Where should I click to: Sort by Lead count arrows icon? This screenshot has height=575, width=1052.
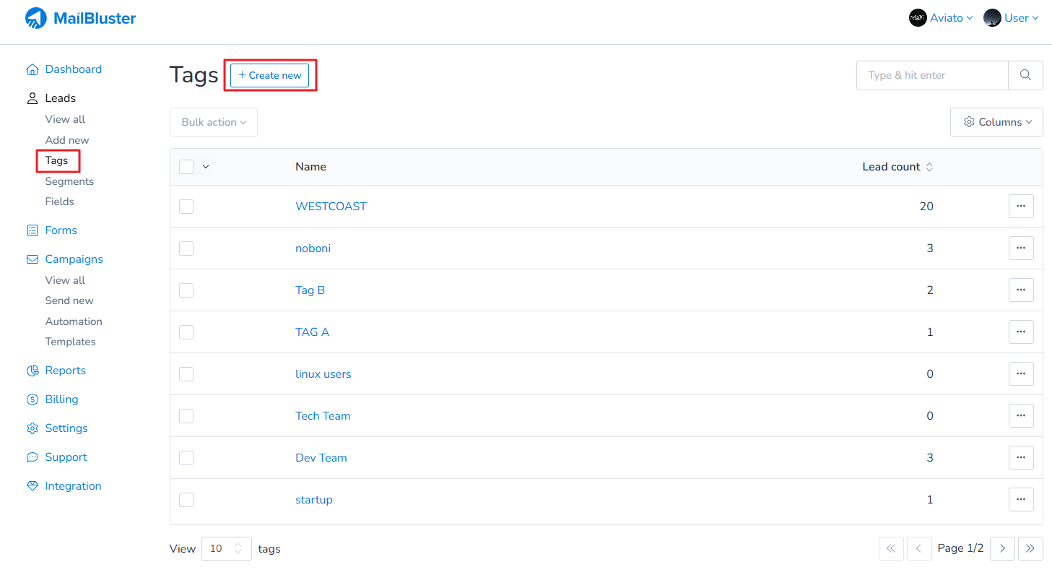[x=929, y=167]
